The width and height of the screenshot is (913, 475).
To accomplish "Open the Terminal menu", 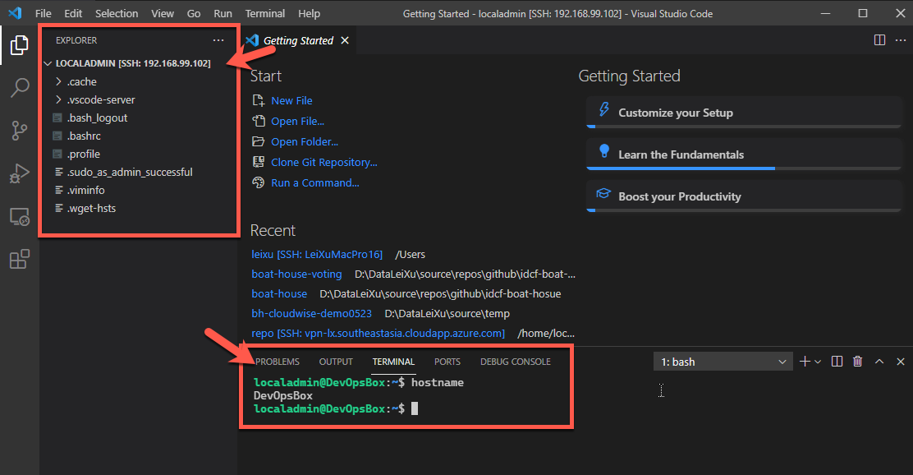I will pyautogui.click(x=265, y=13).
